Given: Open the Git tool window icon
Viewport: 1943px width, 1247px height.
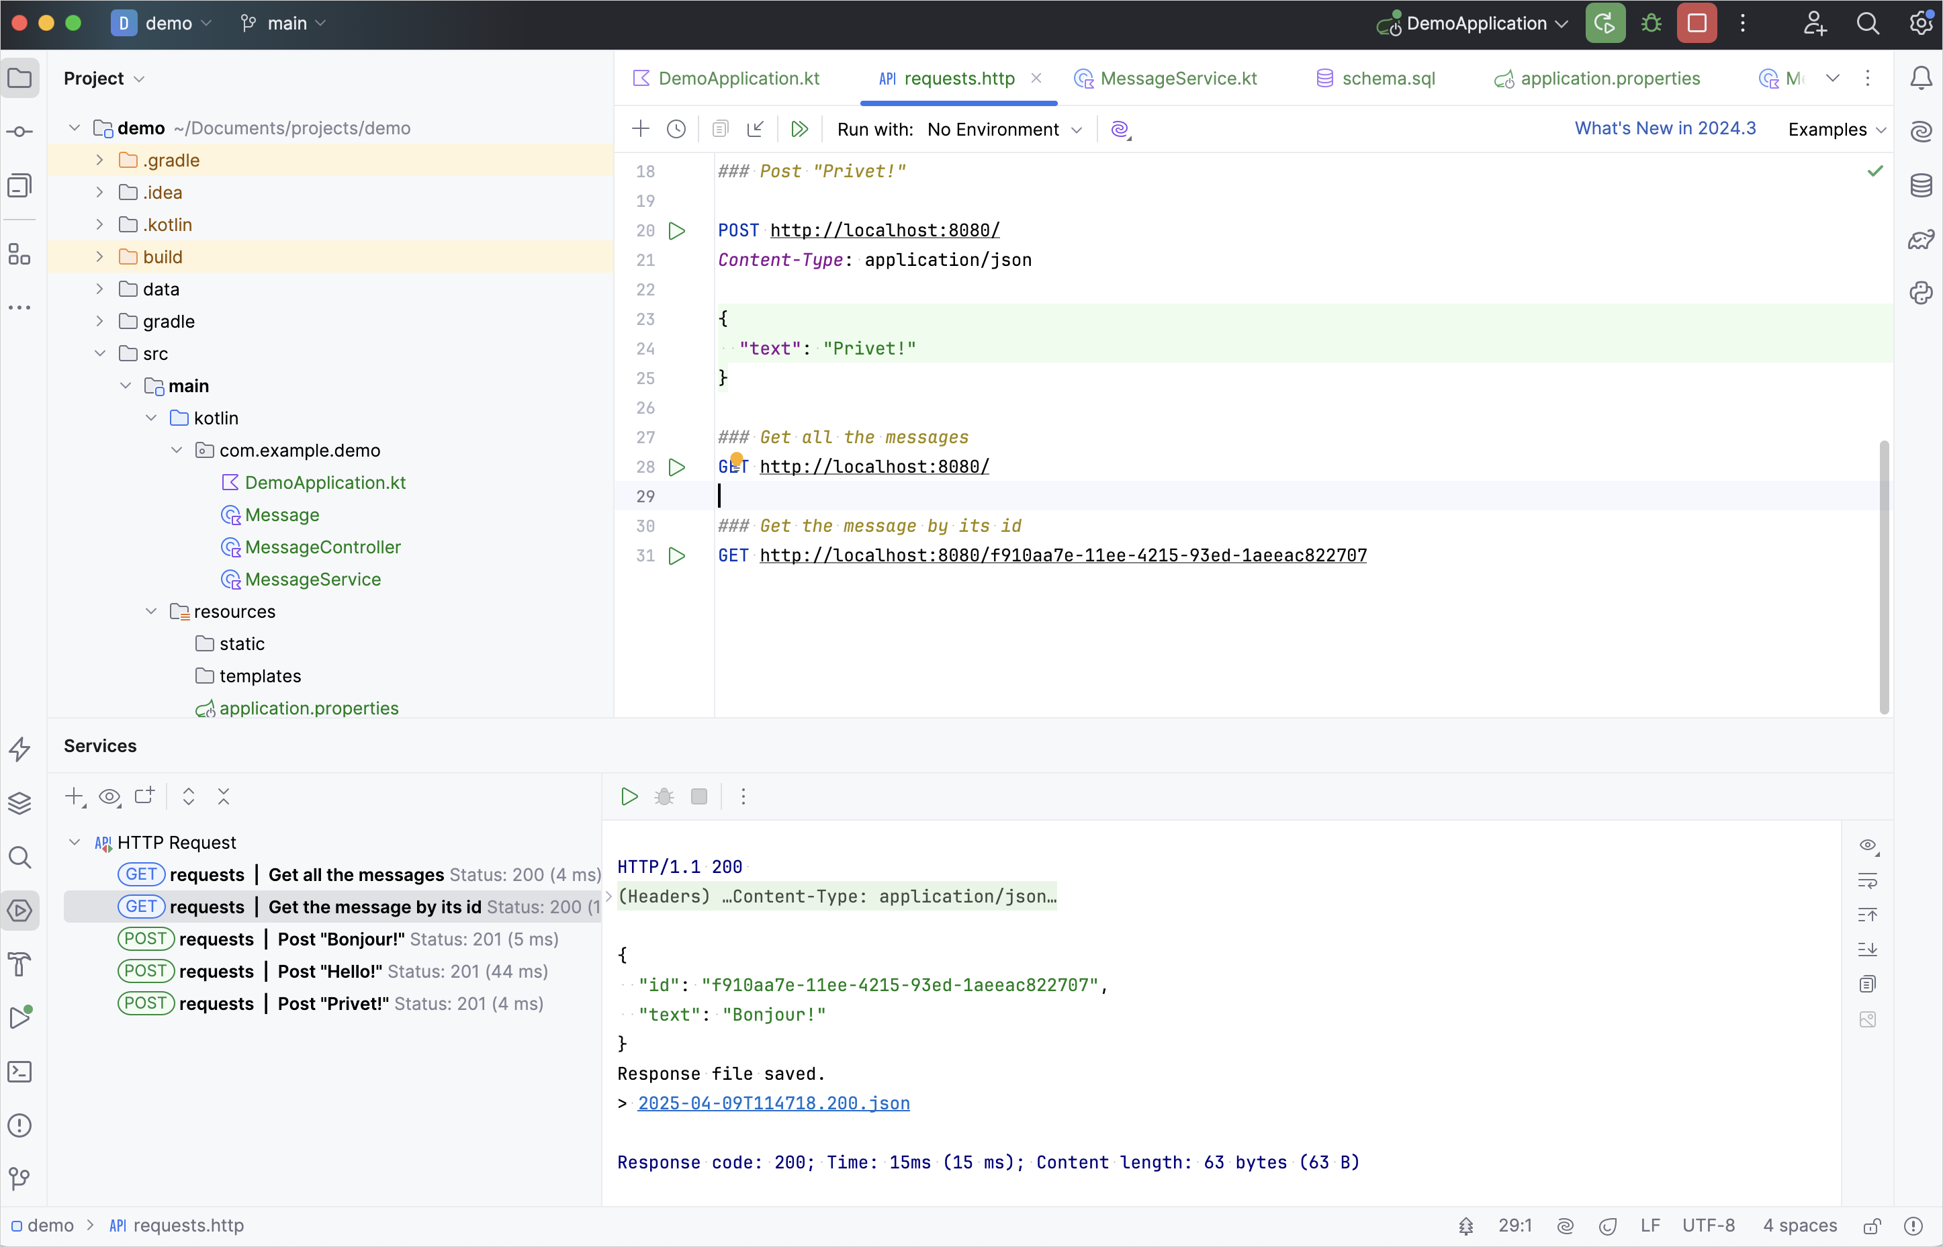Looking at the screenshot, I should pos(19,1179).
